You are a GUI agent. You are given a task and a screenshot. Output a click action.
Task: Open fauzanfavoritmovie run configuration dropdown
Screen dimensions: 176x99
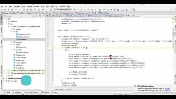(x=63, y=10)
